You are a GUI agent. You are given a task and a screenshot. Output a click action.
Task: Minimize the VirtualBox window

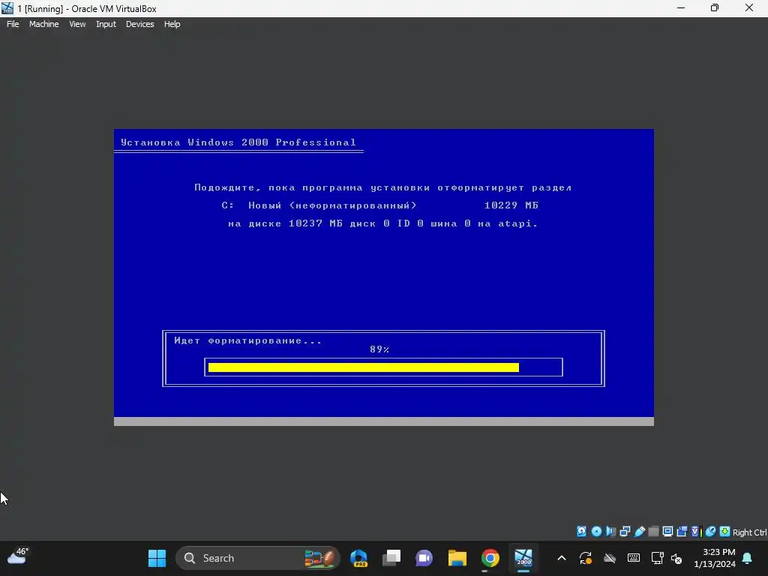tap(681, 8)
